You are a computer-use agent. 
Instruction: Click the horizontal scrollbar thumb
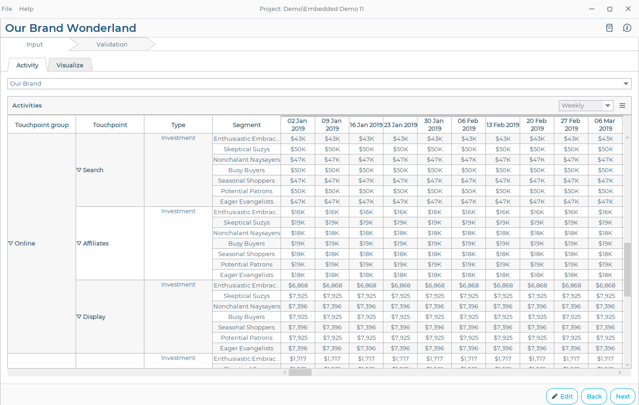point(300,373)
